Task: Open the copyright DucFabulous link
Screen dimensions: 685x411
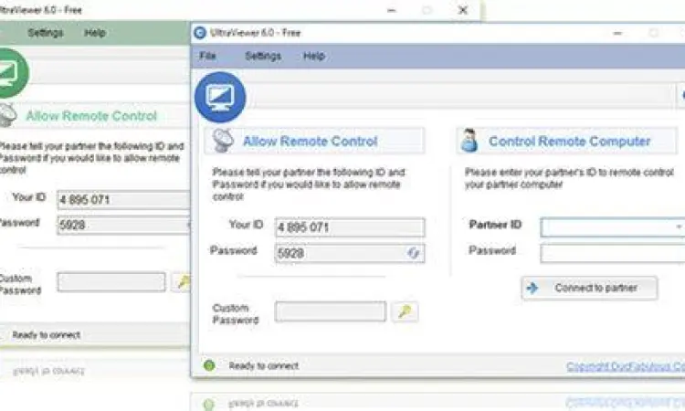Action: pos(625,366)
